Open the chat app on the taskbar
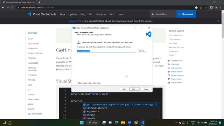224x126 pixels. pos(110,122)
